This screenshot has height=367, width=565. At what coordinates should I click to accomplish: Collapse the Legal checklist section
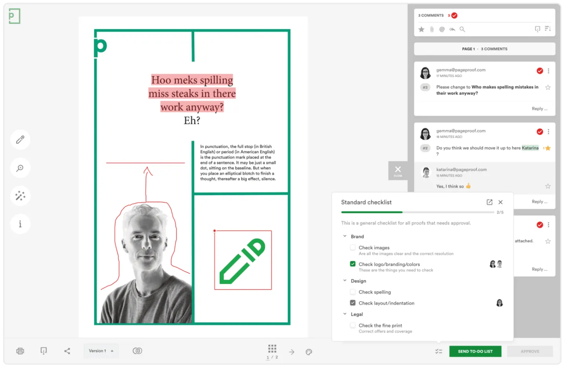pyautogui.click(x=345, y=314)
